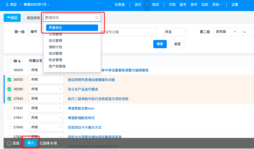254x149 pixels.
Task: Click the 第一组 value field with 逗号分隔 placeholder
Action: coord(129,32)
